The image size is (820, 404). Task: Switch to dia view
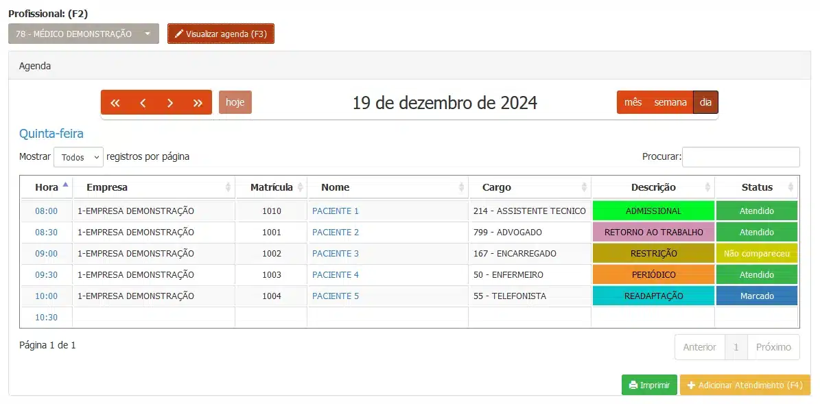point(705,102)
